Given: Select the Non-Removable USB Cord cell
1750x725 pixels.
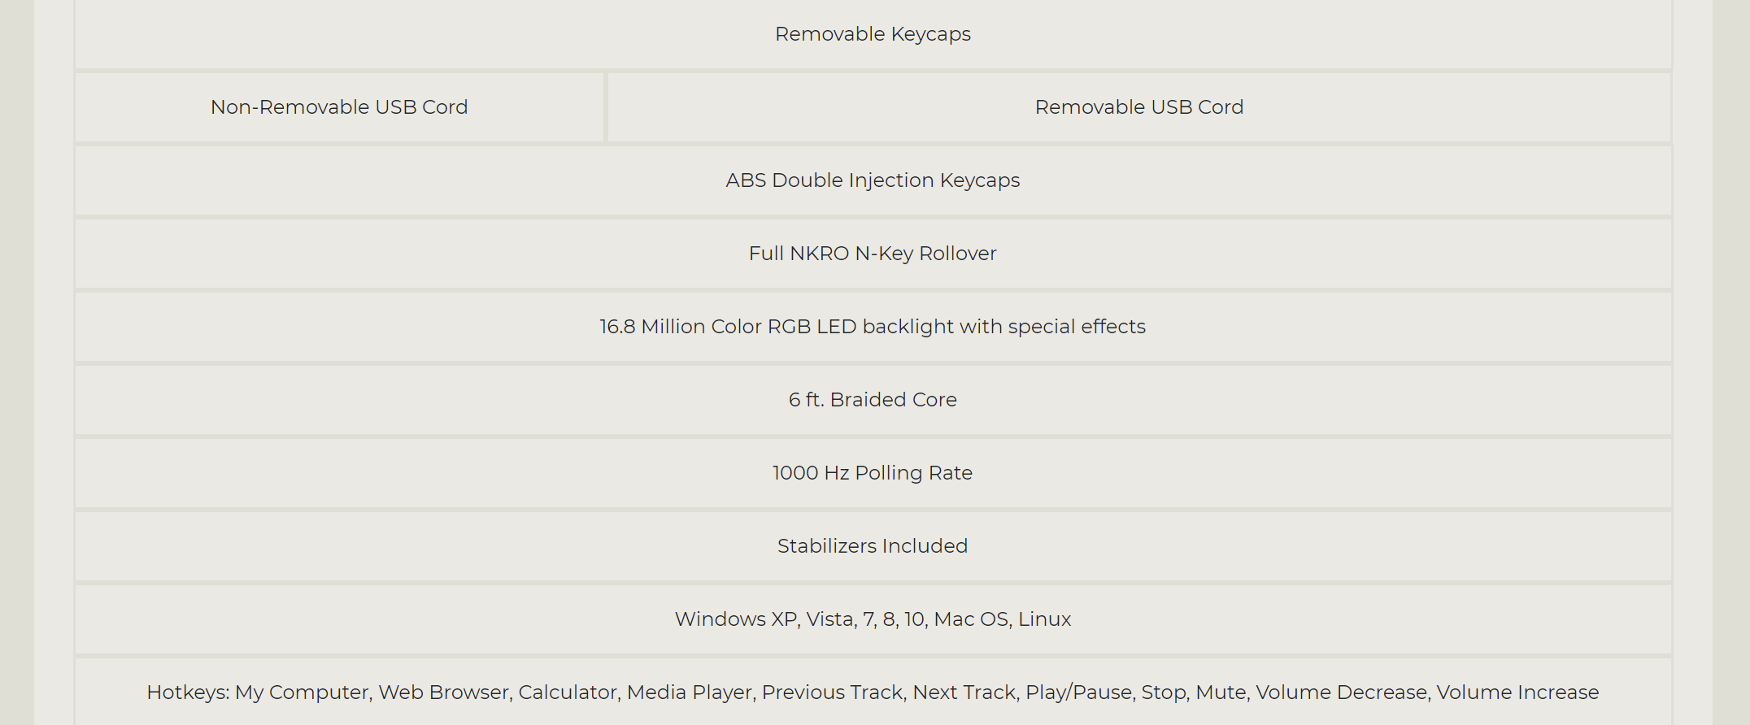Looking at the screenshot, I should point(339,107).
